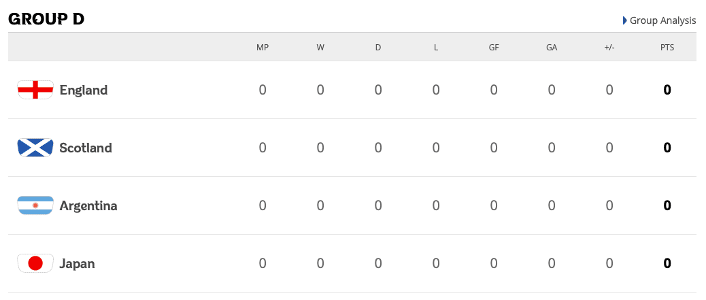The image size is (706, 300).
Task: Click the GA column header
Action: point(552,48)
